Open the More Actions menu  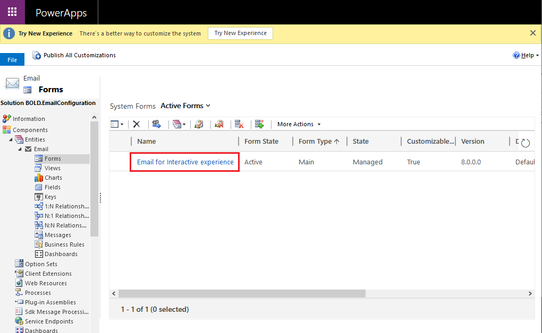click(299, 124)
